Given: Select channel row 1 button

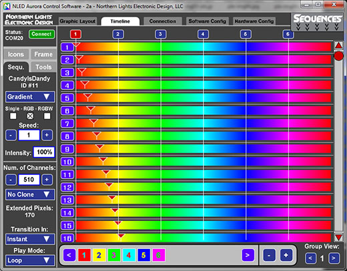Looking at the screenshot, I should click(67, 47).
